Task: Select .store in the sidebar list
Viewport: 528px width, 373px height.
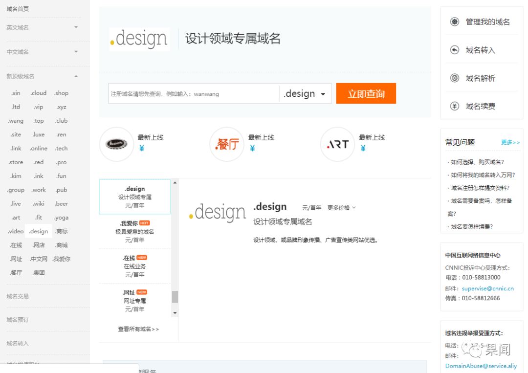Action: tap(16, 162)
